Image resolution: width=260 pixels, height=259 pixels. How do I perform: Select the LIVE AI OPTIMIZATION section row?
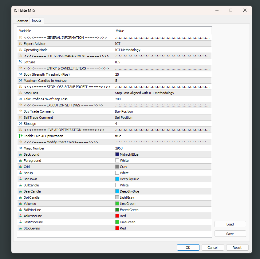[x=114, y=130]
